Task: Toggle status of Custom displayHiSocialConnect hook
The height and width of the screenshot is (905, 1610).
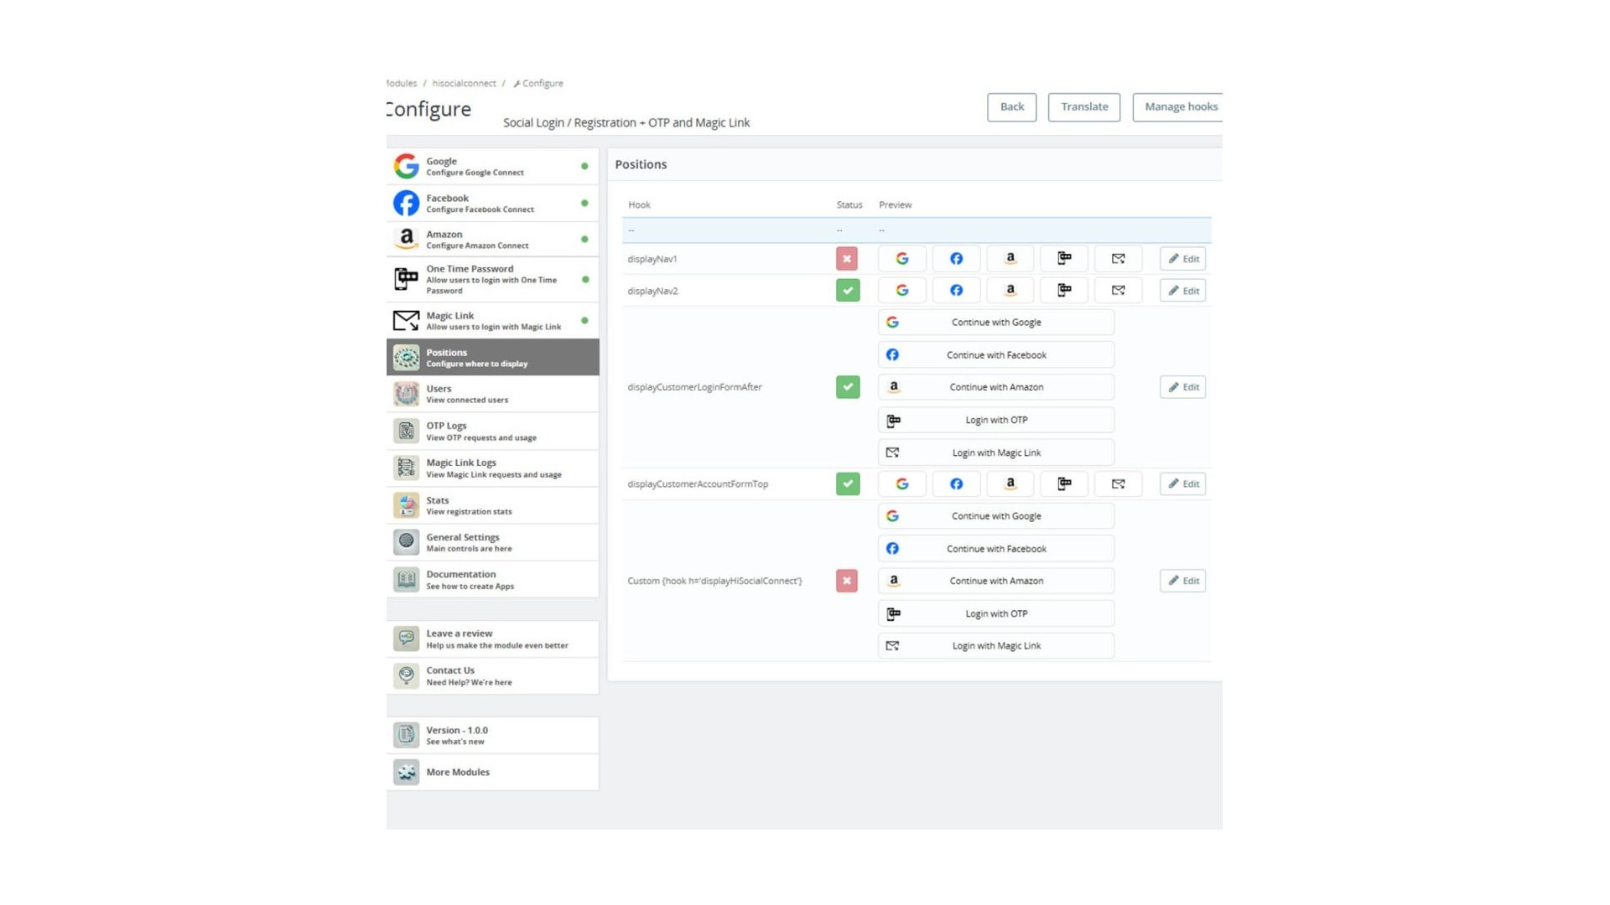Action: pyautogui.click(x=846, y=581)
